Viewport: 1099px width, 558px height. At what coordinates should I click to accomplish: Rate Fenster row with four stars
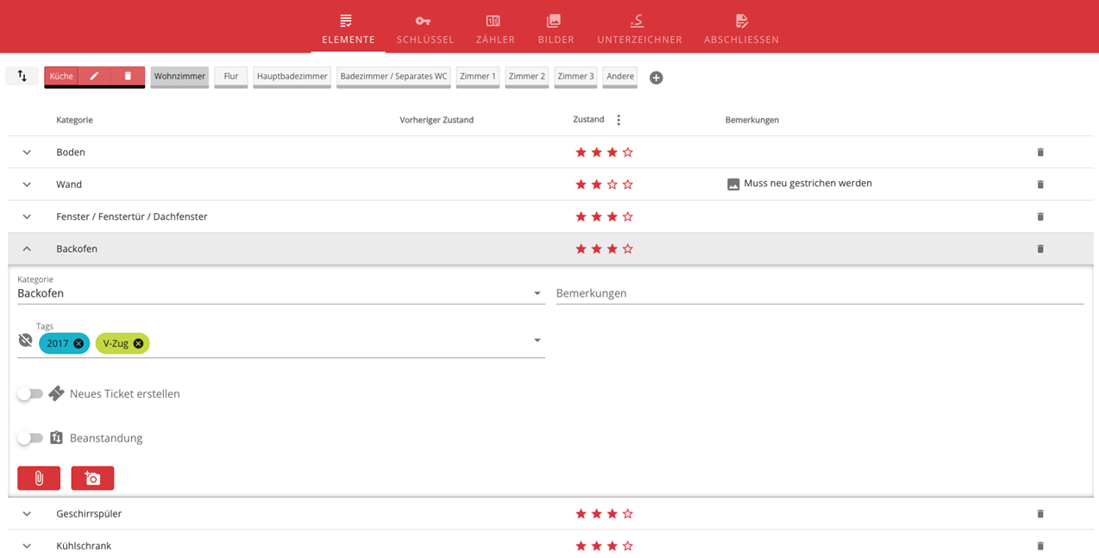[x=628, y=216]
